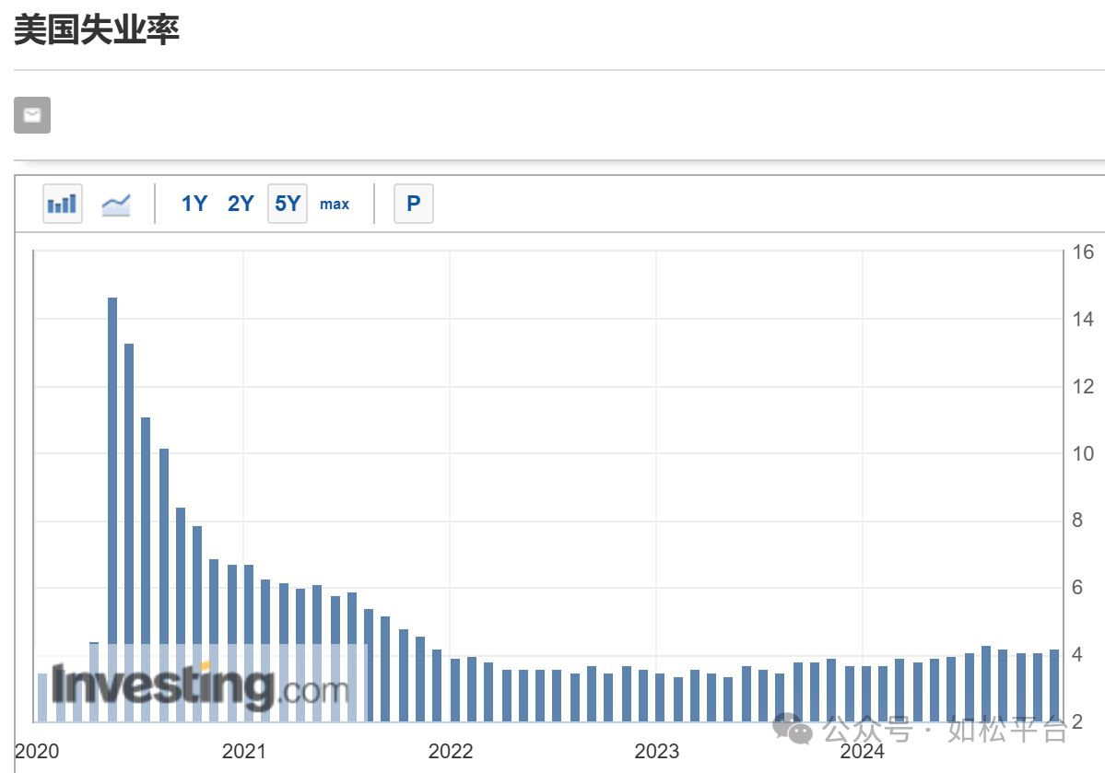Screen dimensions: 1105x773
Task: Click the 10 y-axis value
Action: pos(1083,454)
